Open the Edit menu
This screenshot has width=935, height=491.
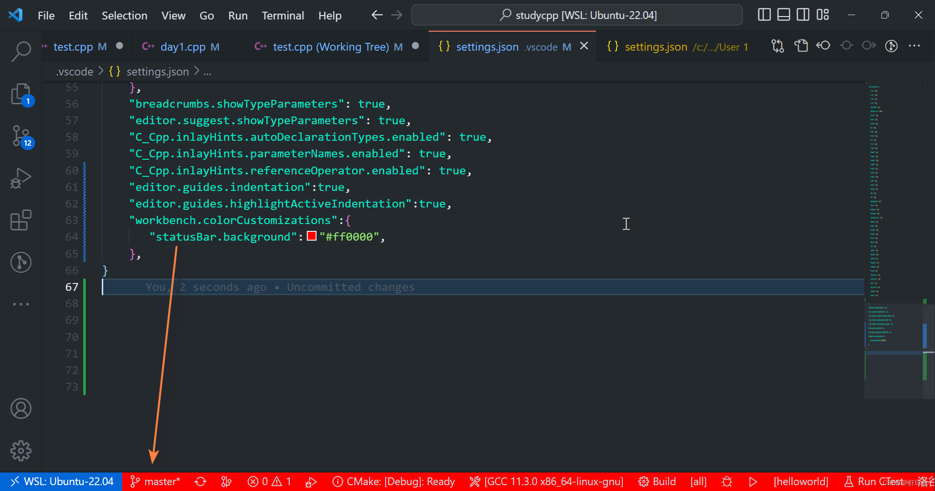pyautogui.click(x=78, y=16)
